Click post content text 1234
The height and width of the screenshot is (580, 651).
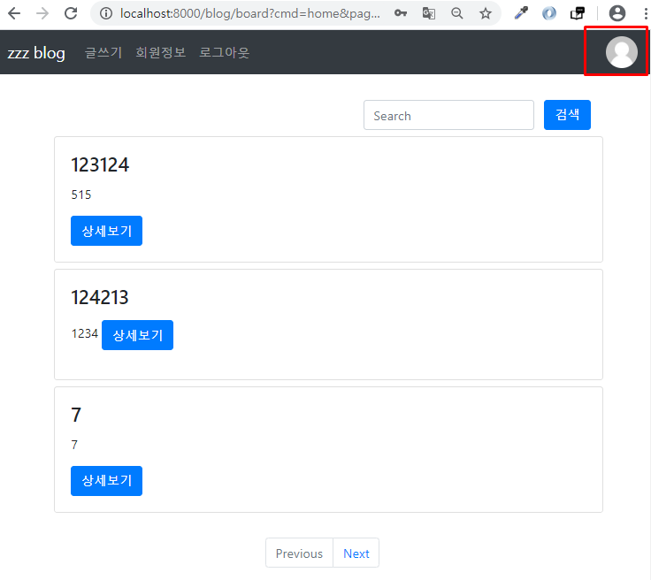[x=85, y=333]
